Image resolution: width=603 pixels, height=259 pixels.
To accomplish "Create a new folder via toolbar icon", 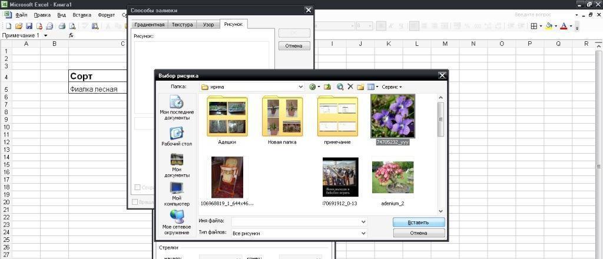I will click(360, 87).
